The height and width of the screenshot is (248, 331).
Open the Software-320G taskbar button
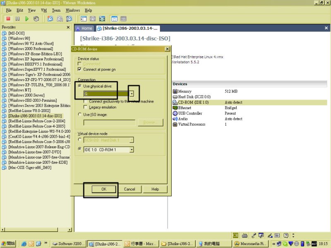pos(69,244)
